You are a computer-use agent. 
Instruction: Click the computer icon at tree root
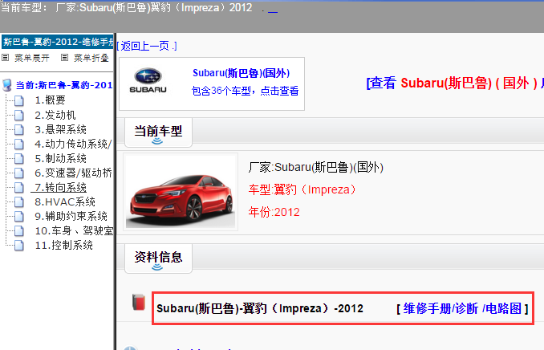(7, 85)
